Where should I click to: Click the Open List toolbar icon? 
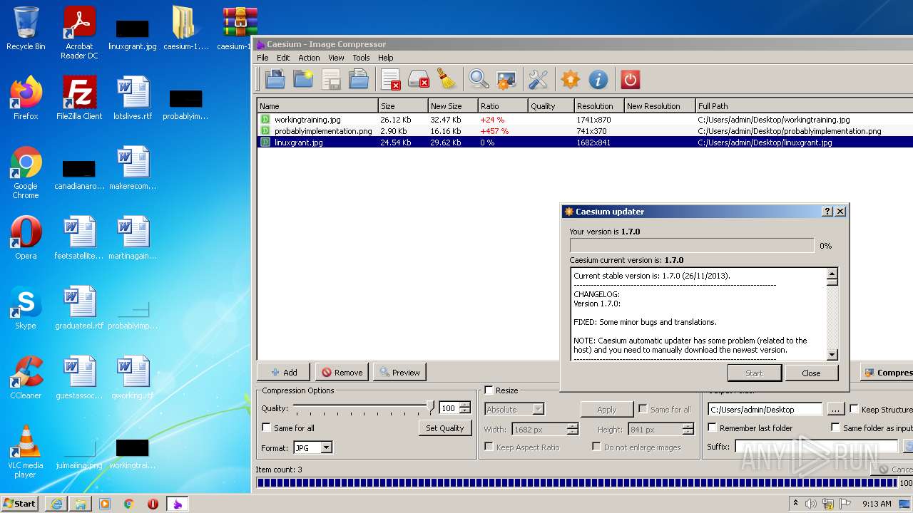point(359,79)
